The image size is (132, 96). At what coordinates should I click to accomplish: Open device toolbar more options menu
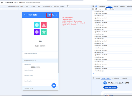[89, 6]
